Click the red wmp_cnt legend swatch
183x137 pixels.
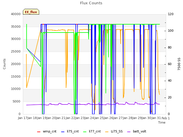tap(39, 132)
